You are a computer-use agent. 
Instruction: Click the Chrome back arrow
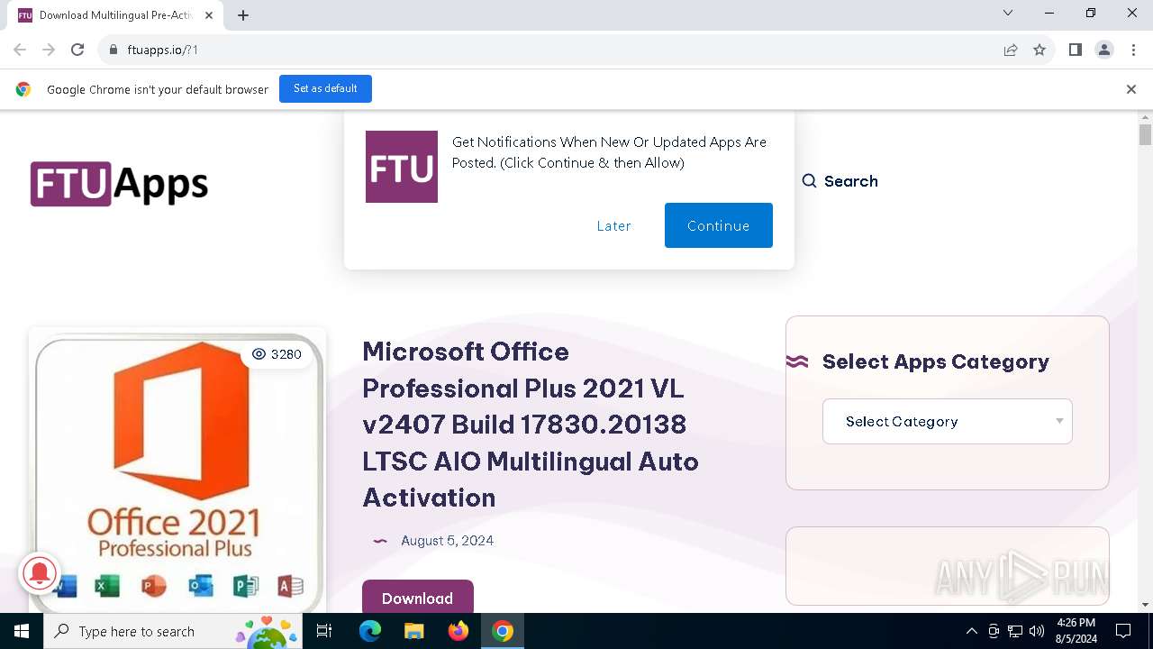pyautogui.click(x=20, y=50)
